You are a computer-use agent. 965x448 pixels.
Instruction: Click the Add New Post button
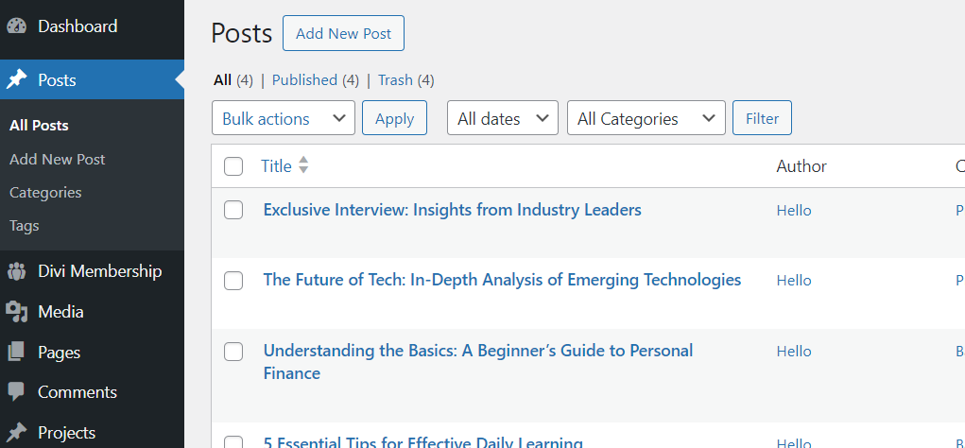[x=343, y=33]
